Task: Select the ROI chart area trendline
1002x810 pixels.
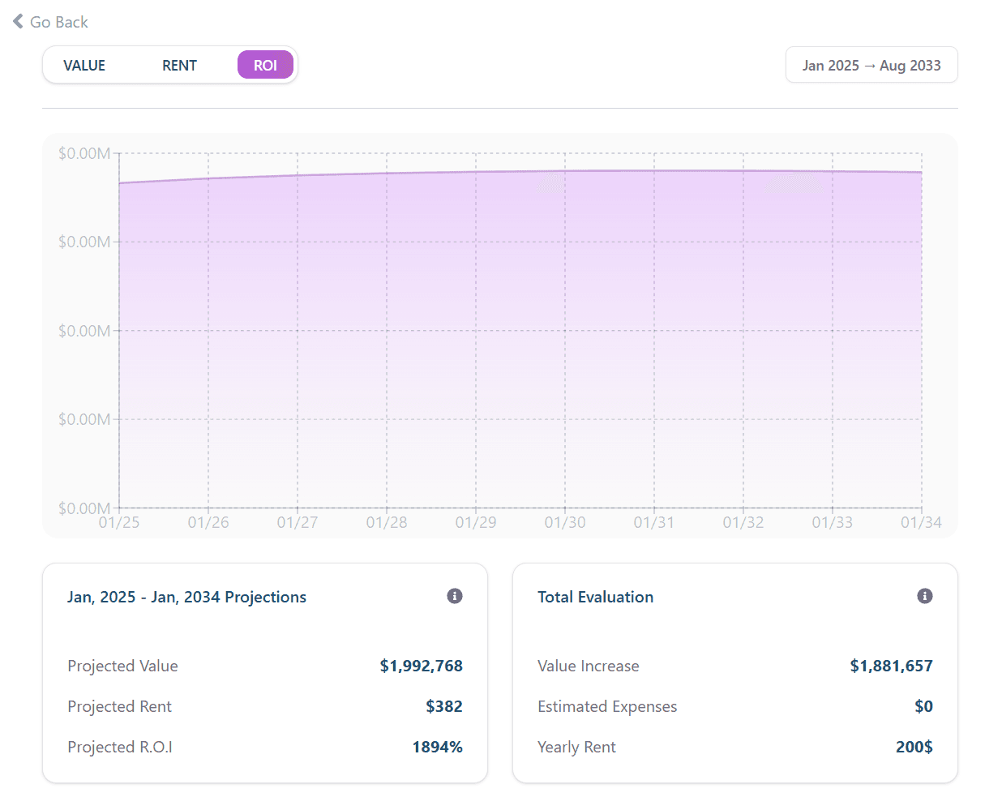Action: (519, 172)
